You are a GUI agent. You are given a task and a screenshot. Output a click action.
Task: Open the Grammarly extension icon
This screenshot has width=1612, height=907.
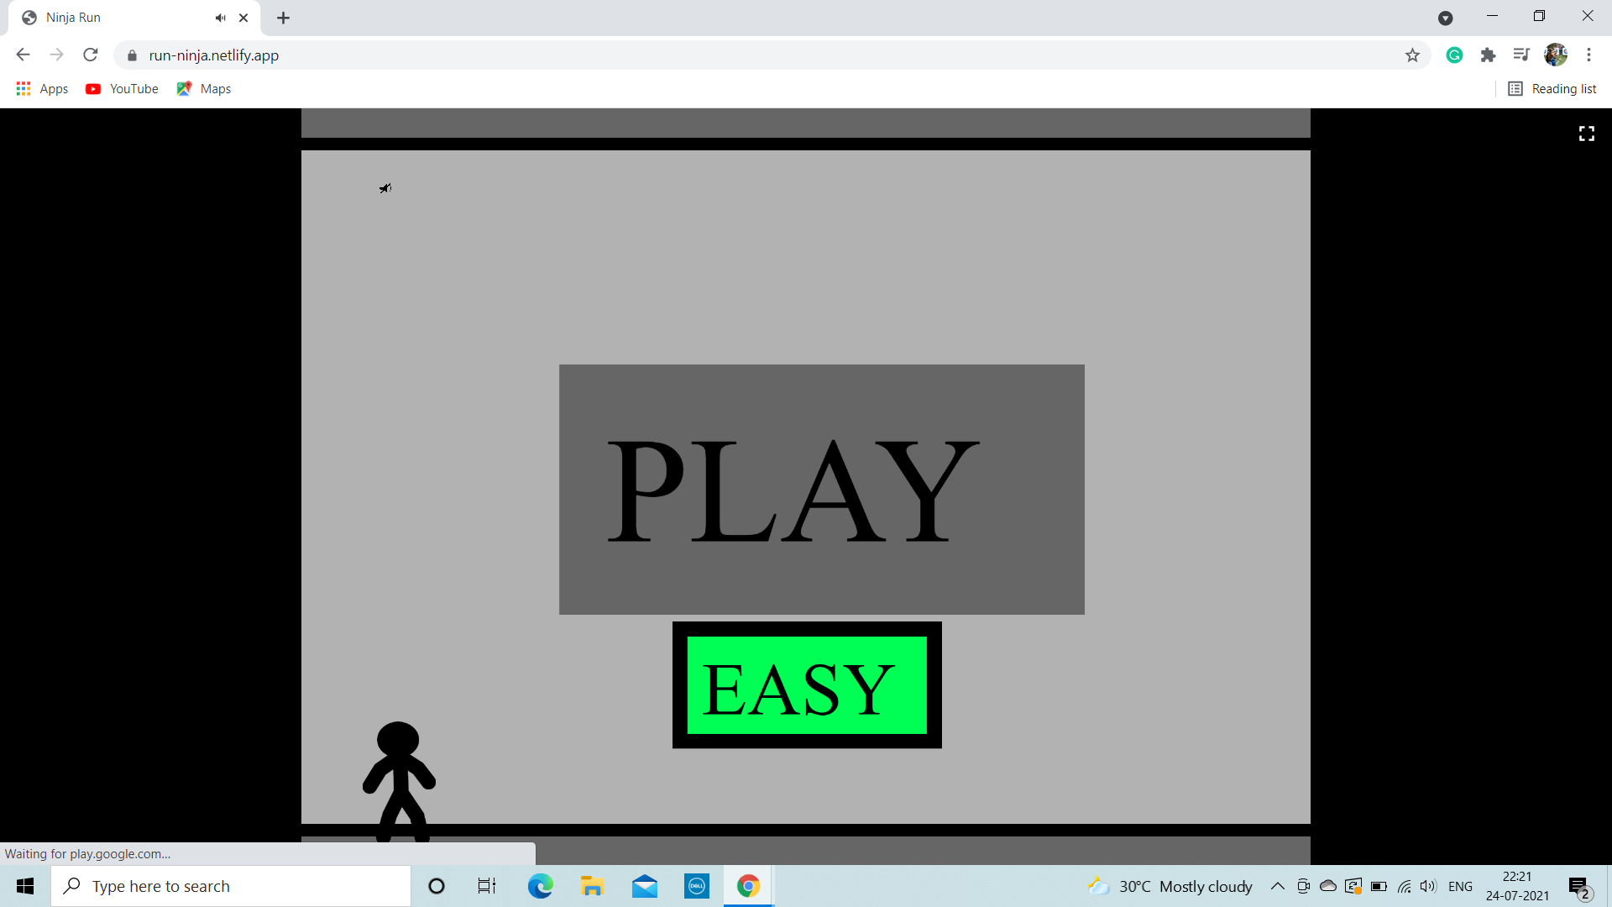pyautogui.click(x=1454, y=55)
